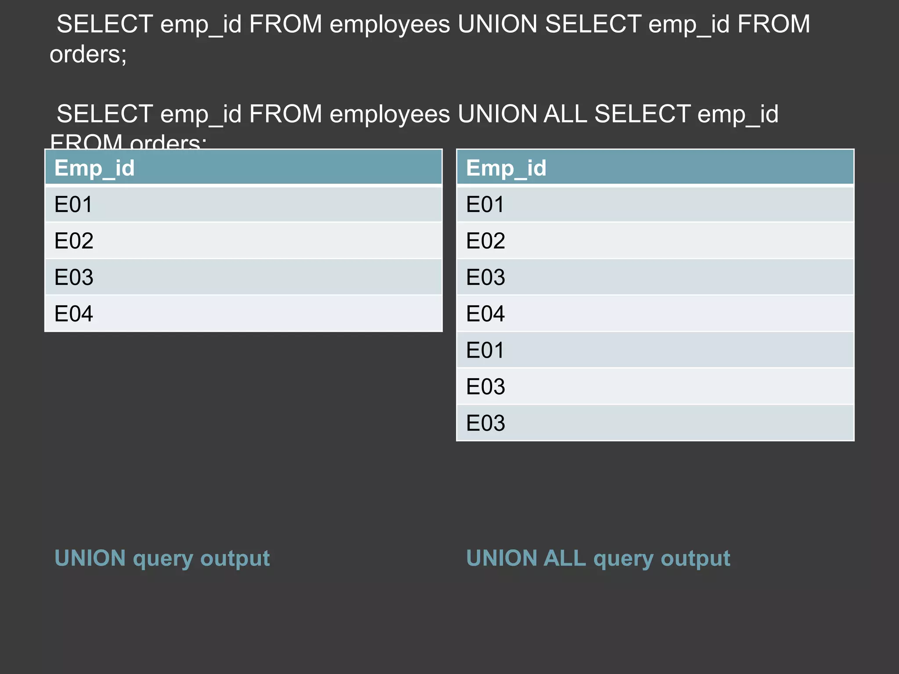Click the UNION ALL SELECT query line
The width and height of the screenshot is (899, 674).
[417, 114]
